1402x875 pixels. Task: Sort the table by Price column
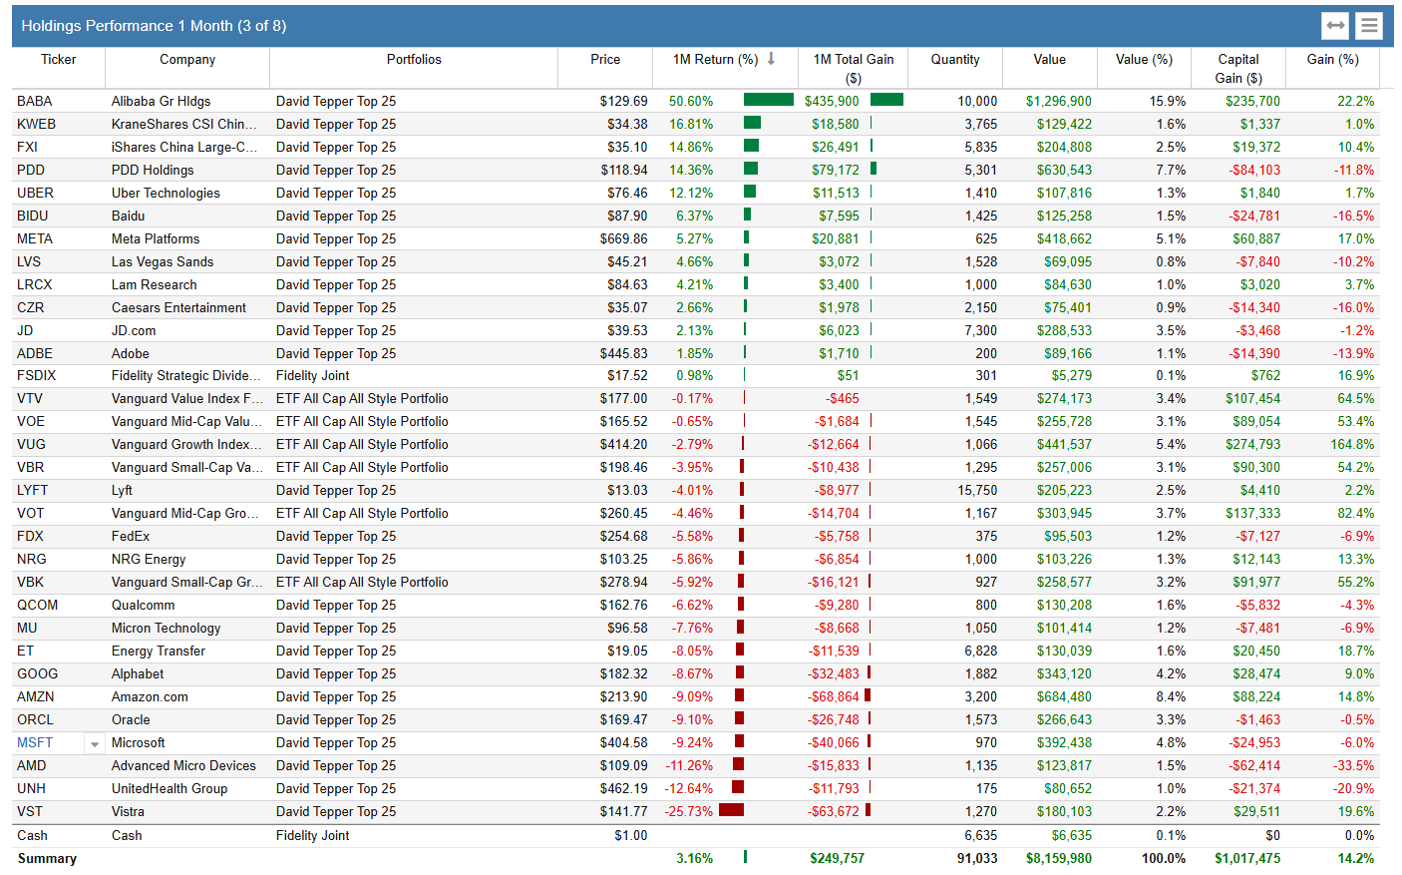604,59
